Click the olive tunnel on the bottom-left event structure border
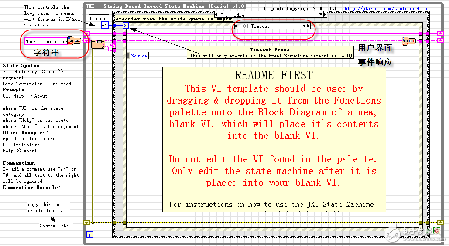The width and height of the screenshot is (449, 246). coord(124,222)
